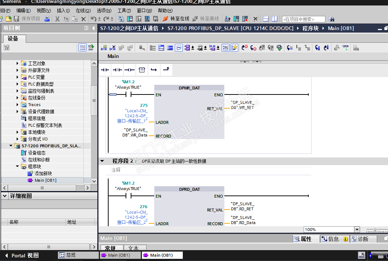Open the 视图(V) menu
Screen dimensions: 388x261
(44, 10)
